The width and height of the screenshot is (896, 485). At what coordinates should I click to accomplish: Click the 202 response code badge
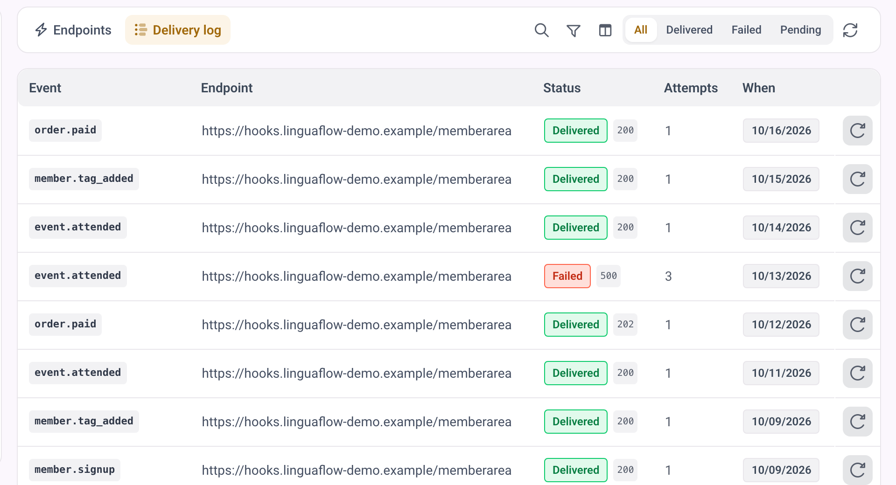(x=625, y=325)
